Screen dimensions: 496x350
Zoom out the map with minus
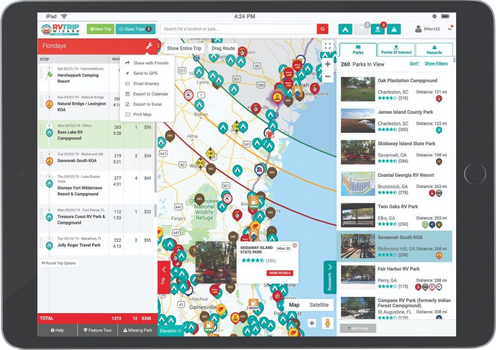pos(328,76)
